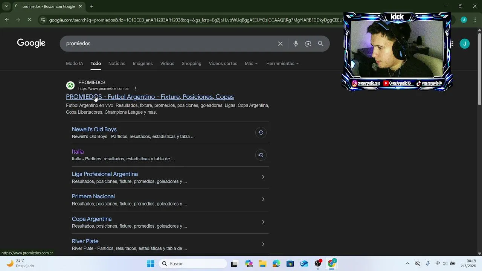Switch to Shopping tab
Viewport: 482px width, 271px height.
(191, 64)
